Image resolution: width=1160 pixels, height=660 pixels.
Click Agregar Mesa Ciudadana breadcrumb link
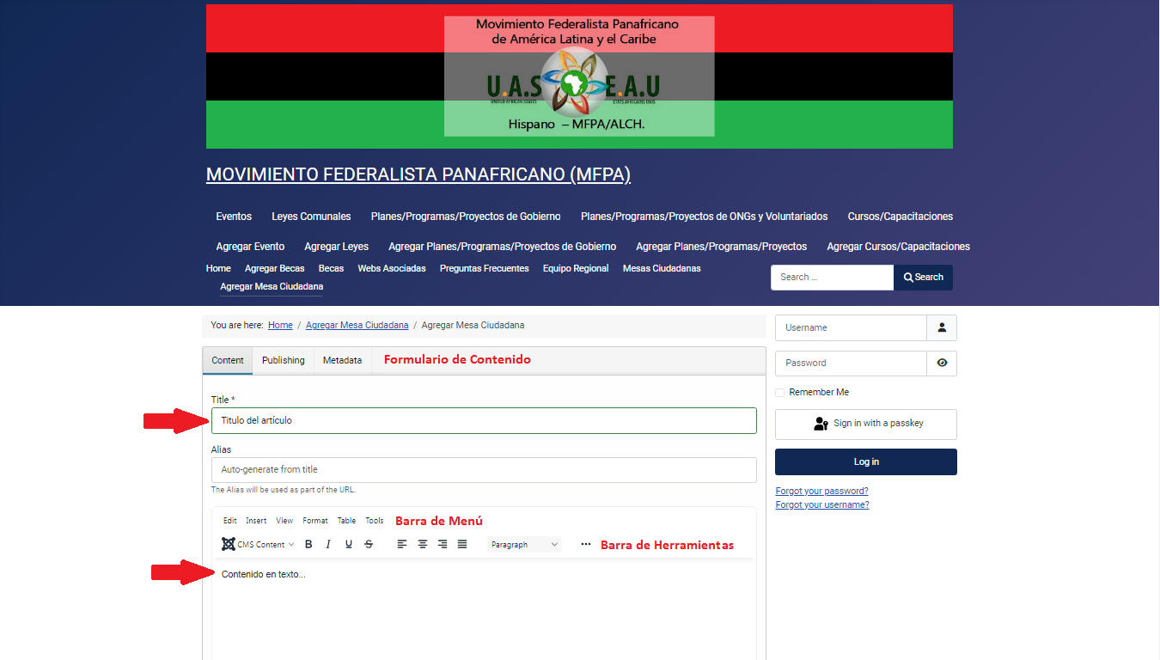pos(357,326)
